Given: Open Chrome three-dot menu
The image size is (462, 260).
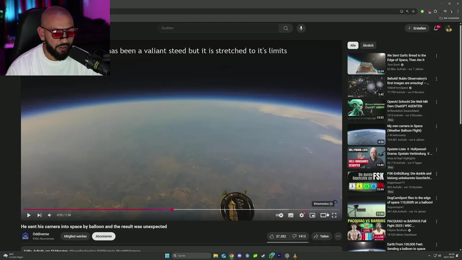Looking at the screenshot, I should pos(458,11).
